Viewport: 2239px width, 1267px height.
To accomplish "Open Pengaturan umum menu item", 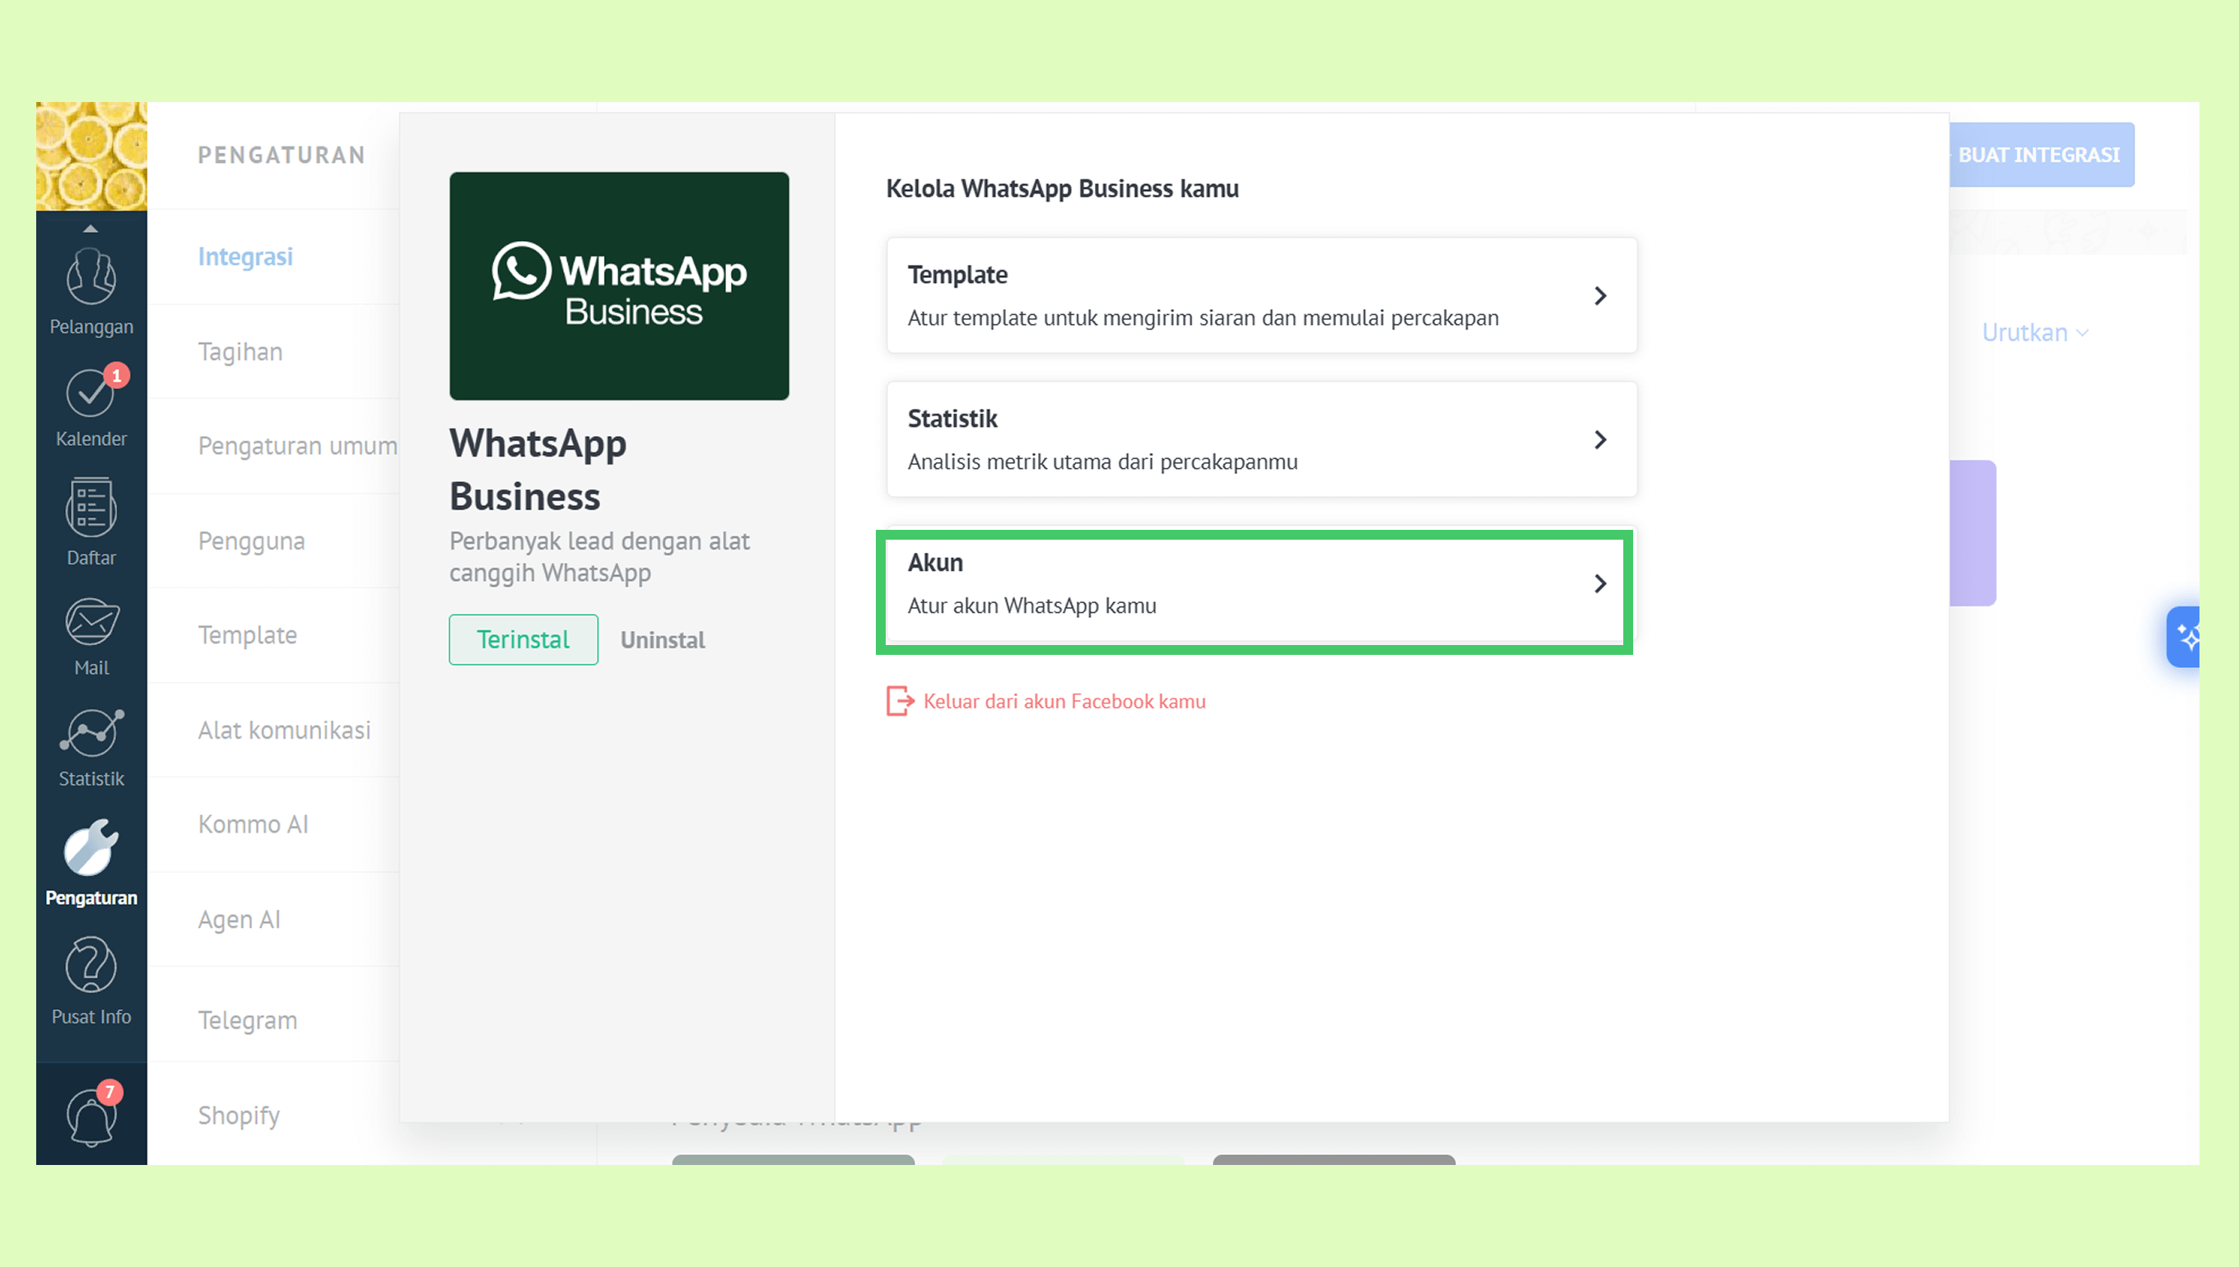I will pos(298,446).
